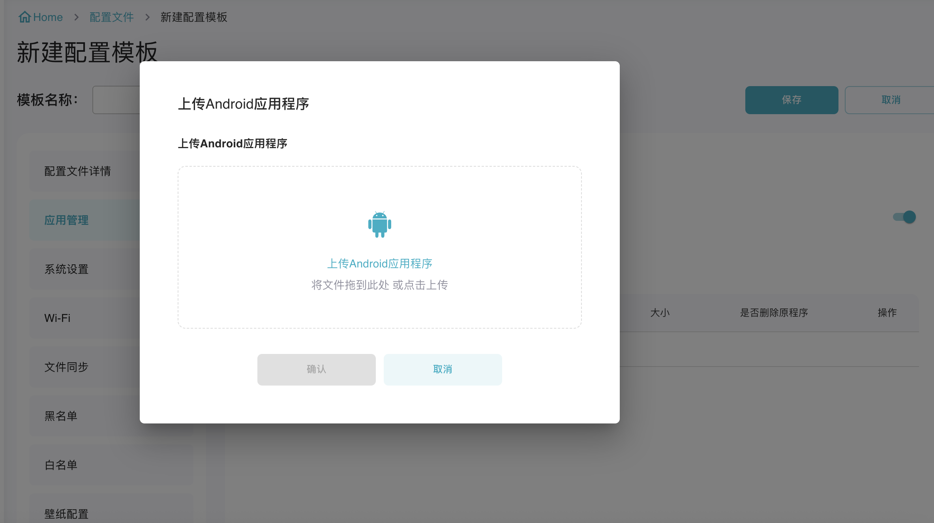Click the Home house icon in breadcrumb
The height and width of the screenshot is (523, 934).
(24, 17)
